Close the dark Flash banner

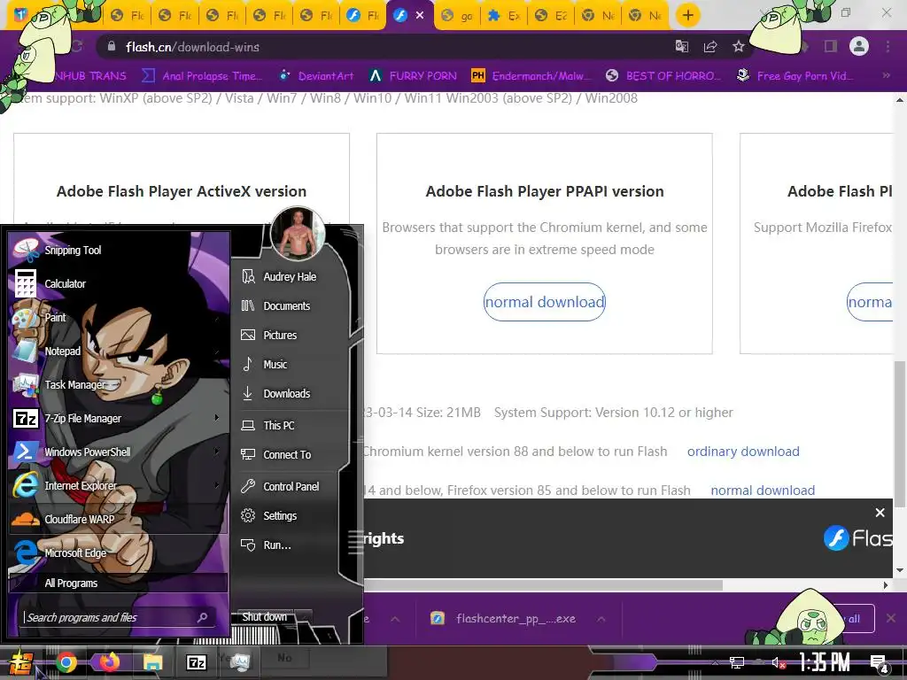pos(880,513)
